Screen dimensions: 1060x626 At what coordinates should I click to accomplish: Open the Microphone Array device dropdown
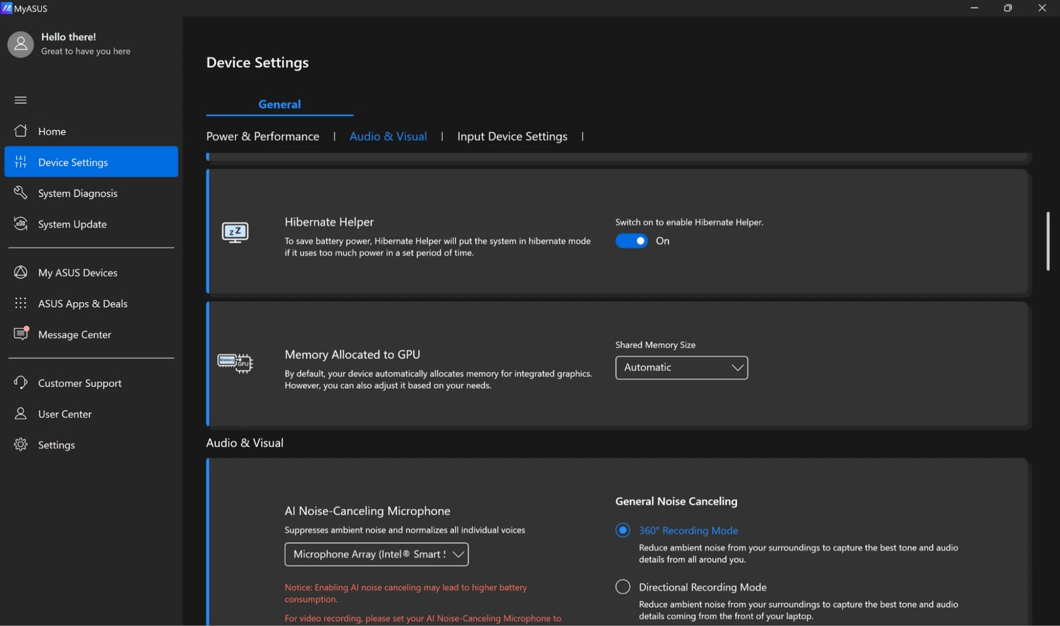pos(376,554)
